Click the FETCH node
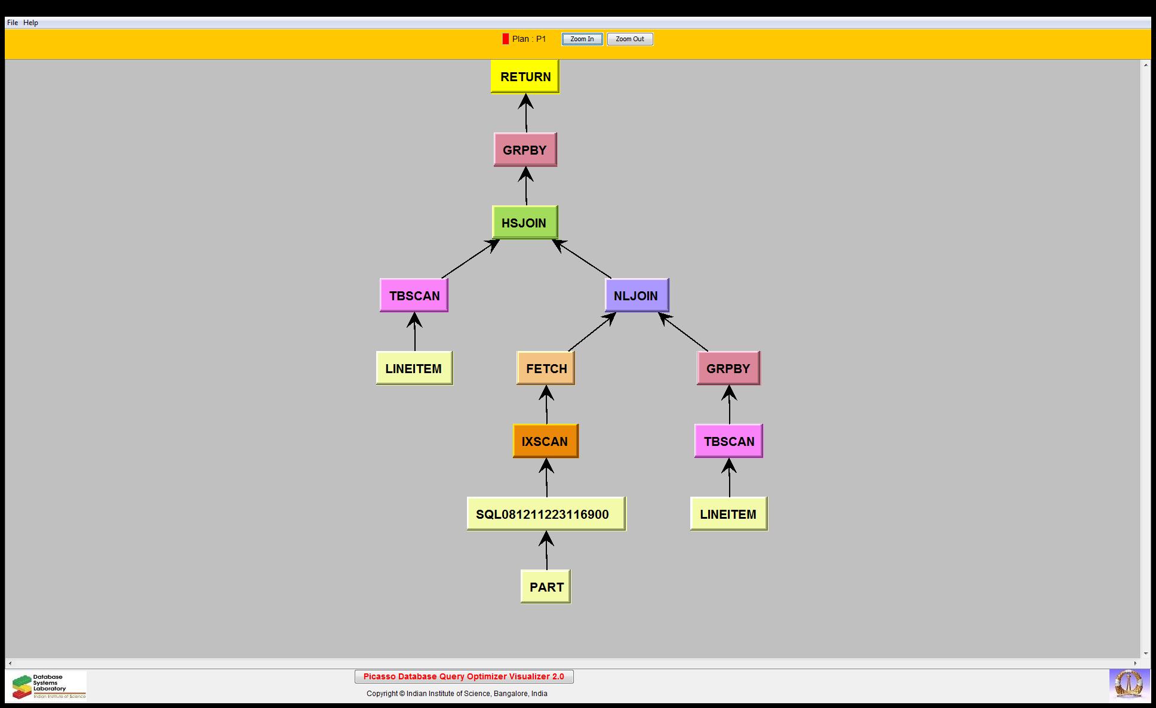Image resolution: width=1156 pixels, height=708 pixels. (546, 368)
